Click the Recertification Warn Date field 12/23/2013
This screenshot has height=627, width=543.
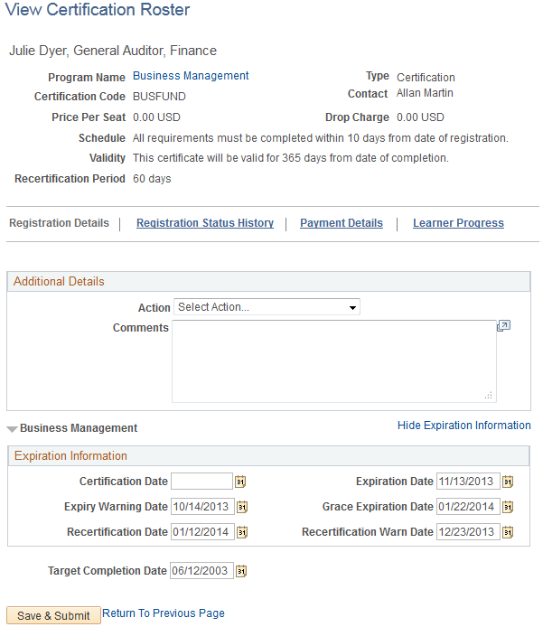[468, 532]
